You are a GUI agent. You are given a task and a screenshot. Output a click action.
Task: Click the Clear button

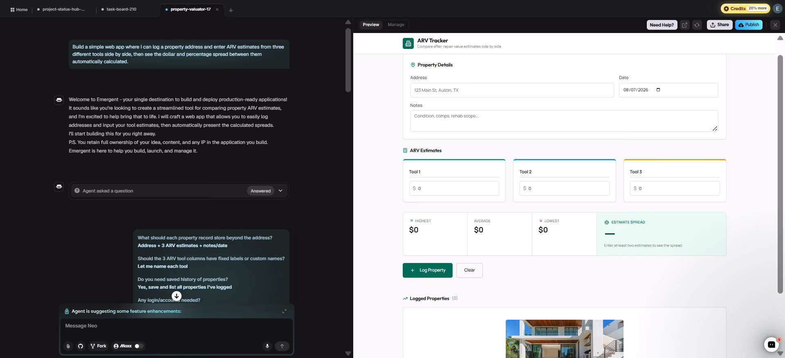[469, 270]
